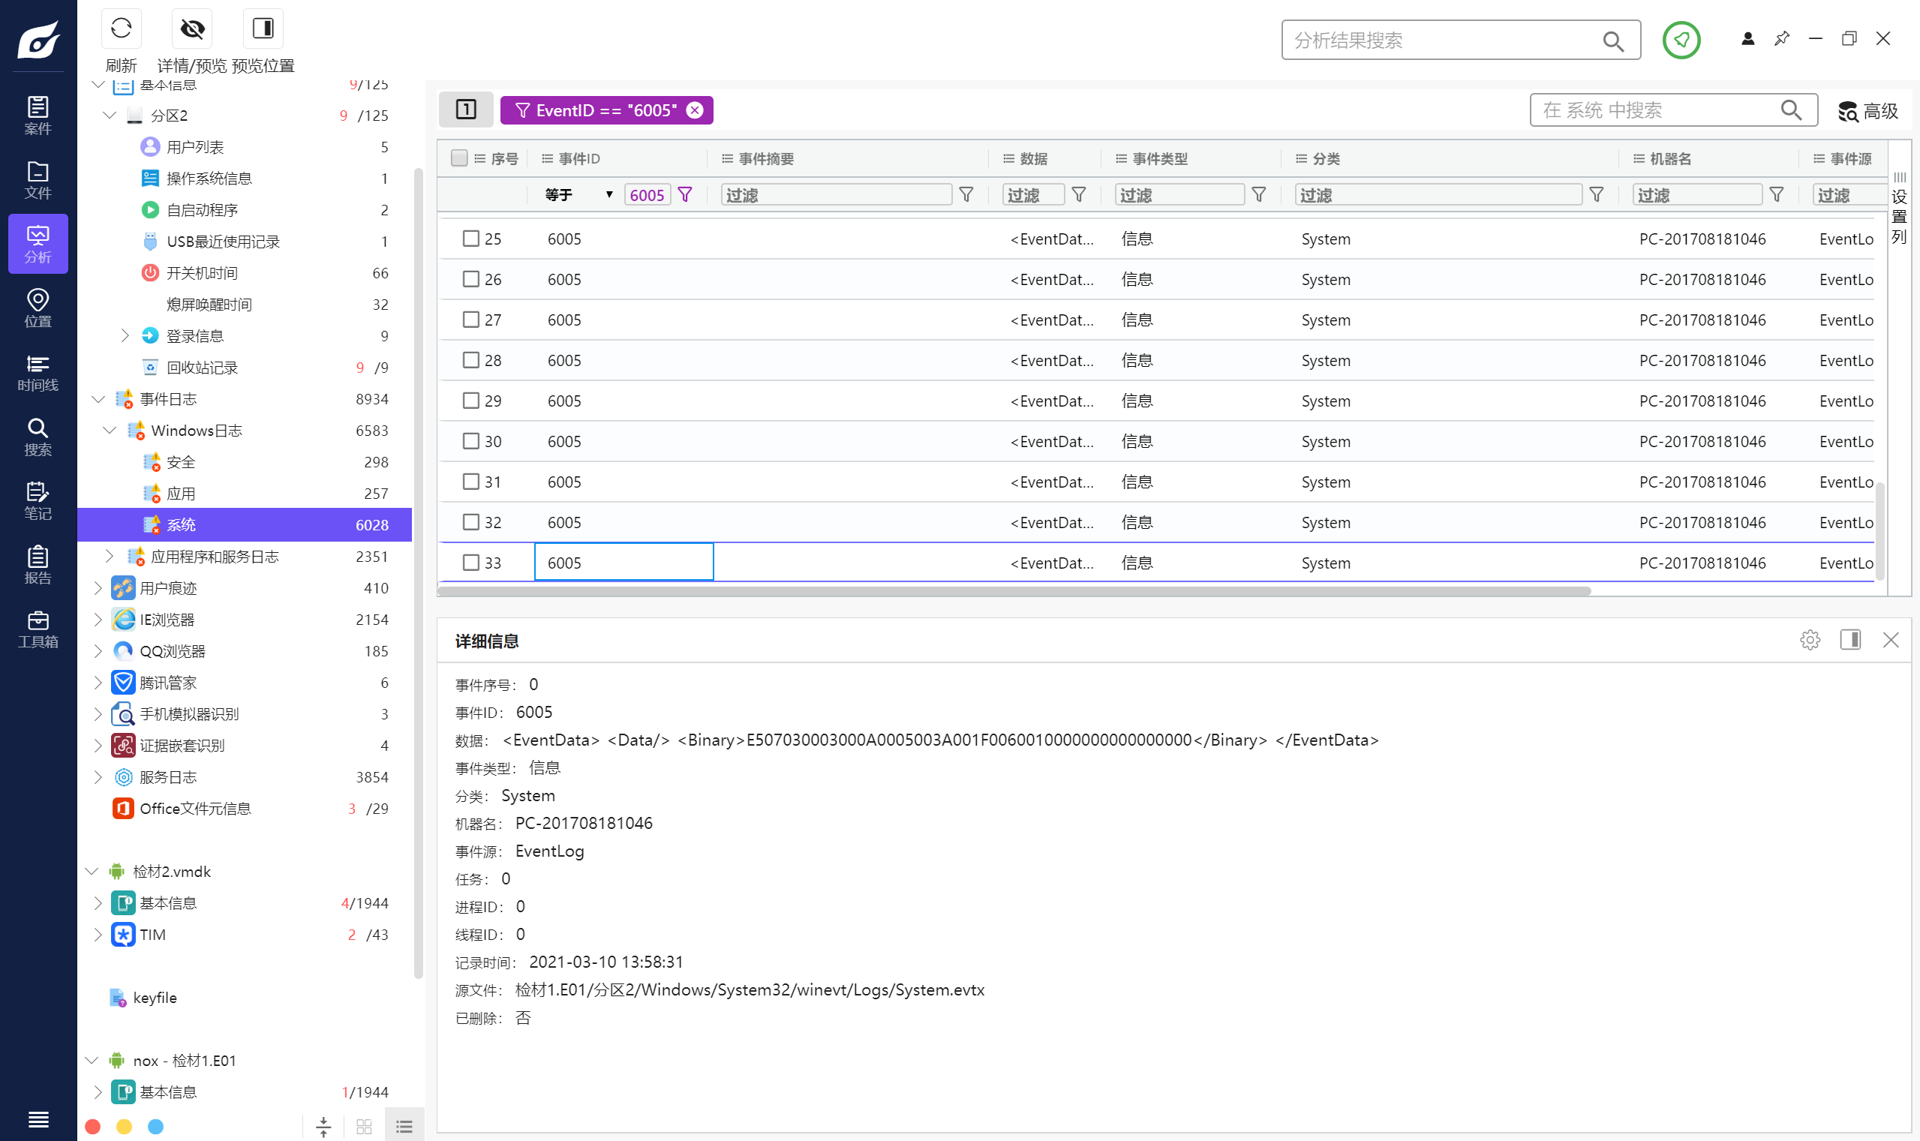Click the Refresh (刷新) toolbar icon
Viewport: 1920px width, 1141px height.
click(121, 29)
